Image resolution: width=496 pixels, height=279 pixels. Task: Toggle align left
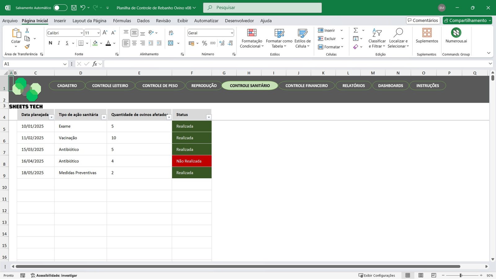(x=126, y=43)
